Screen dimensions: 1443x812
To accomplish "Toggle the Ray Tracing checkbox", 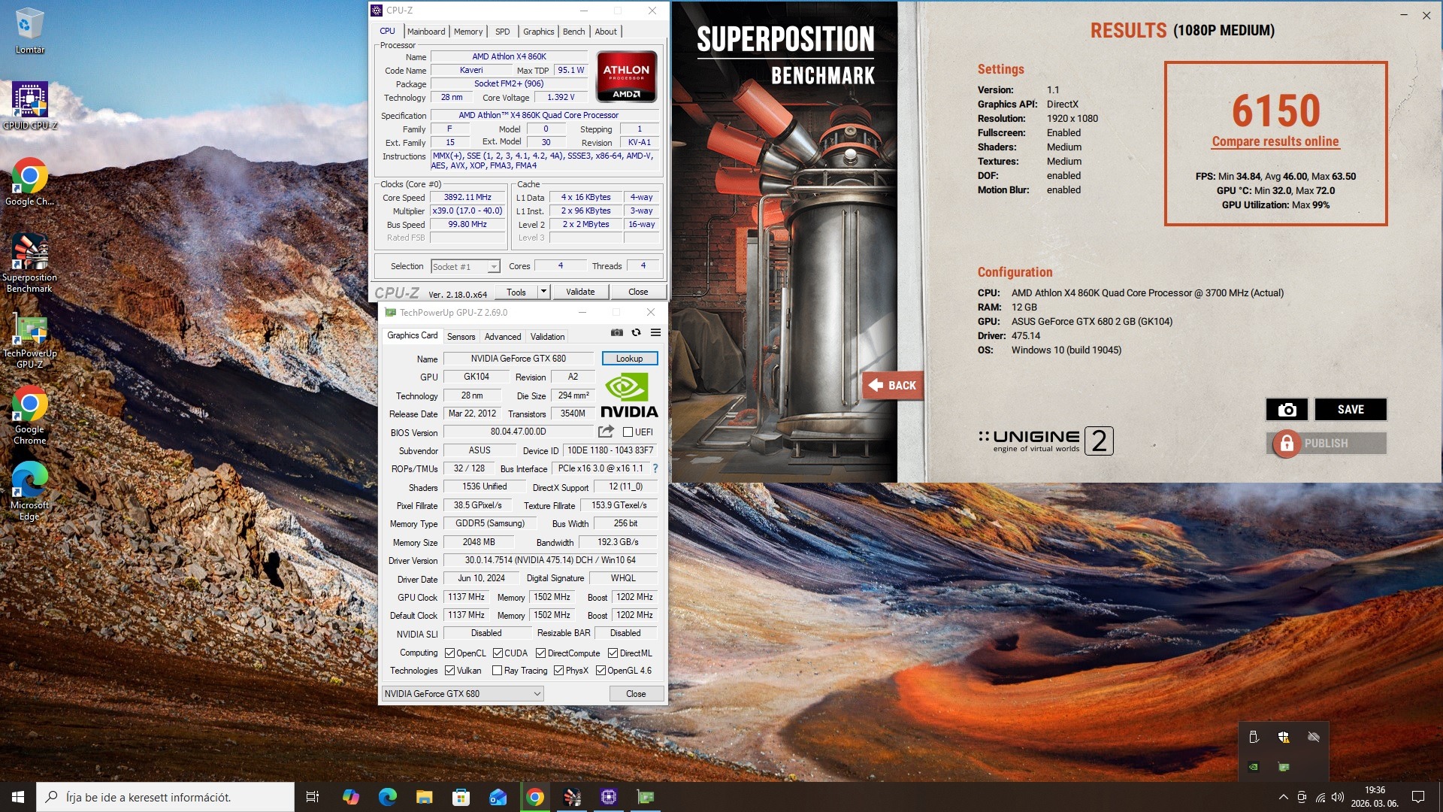I will tap(497, 671).
